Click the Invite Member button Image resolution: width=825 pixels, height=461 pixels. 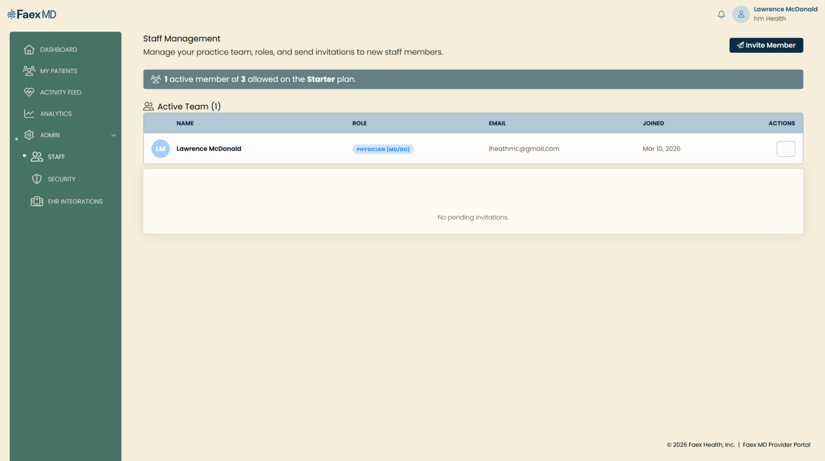pyautogui.click(x=766, y=45)
